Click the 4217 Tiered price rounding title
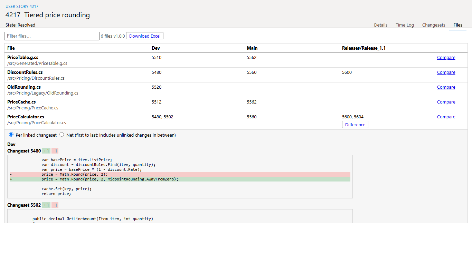 pos(48,15)
